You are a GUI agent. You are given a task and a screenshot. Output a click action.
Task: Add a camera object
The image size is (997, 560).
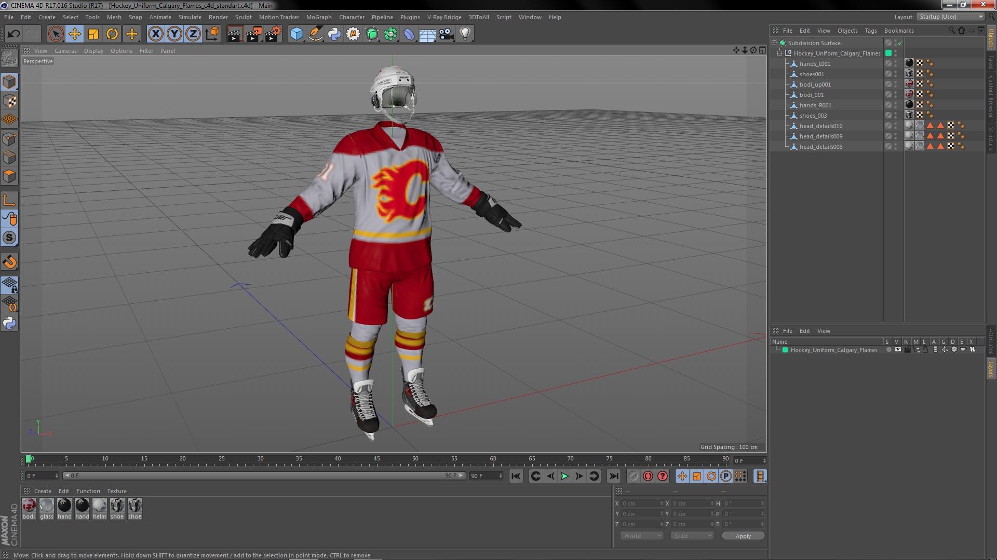(446, 34)
